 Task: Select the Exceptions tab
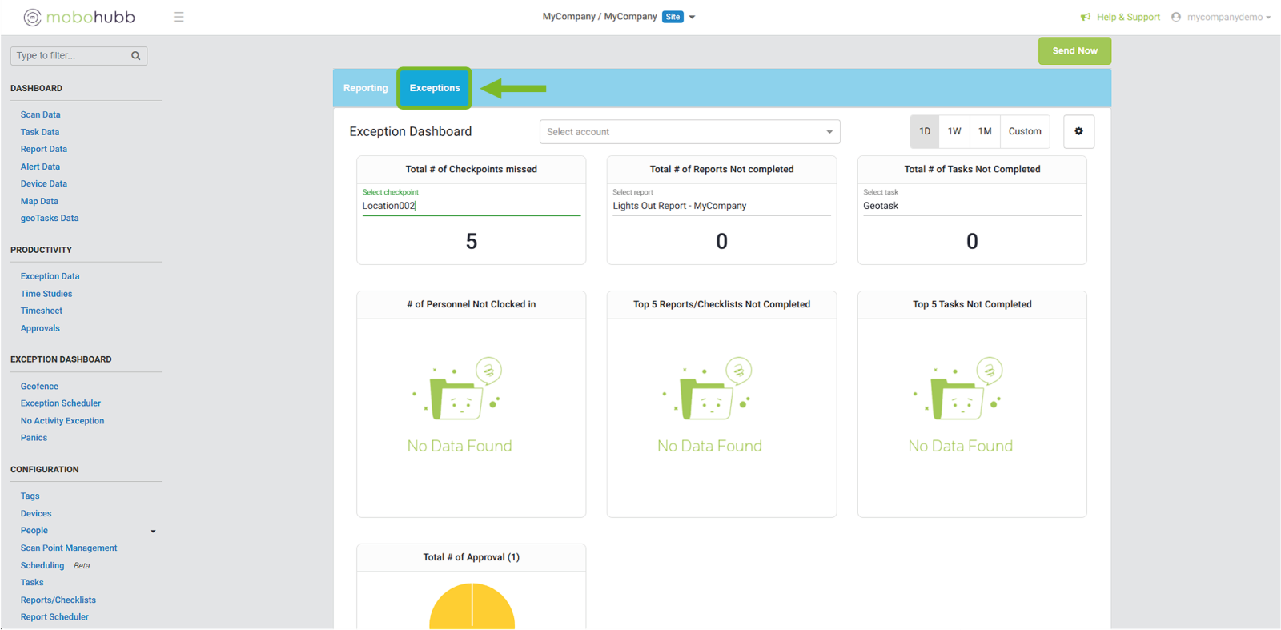(x=435, y=88)
